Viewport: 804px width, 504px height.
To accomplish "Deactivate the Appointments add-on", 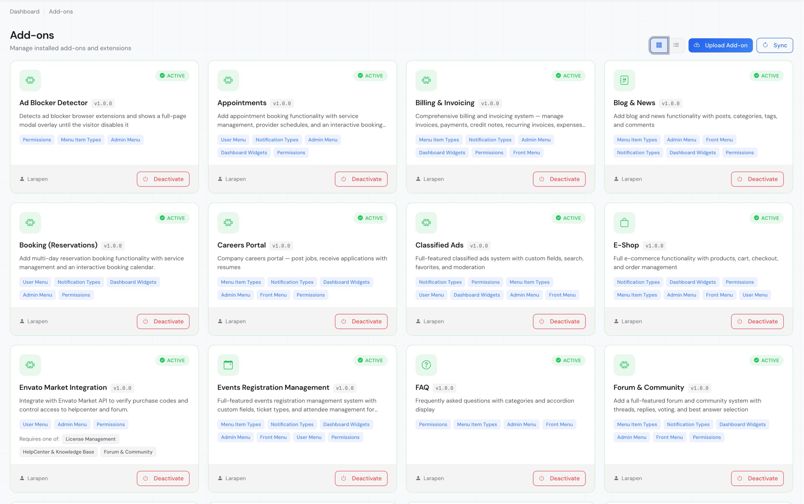I will coord(361,179).
